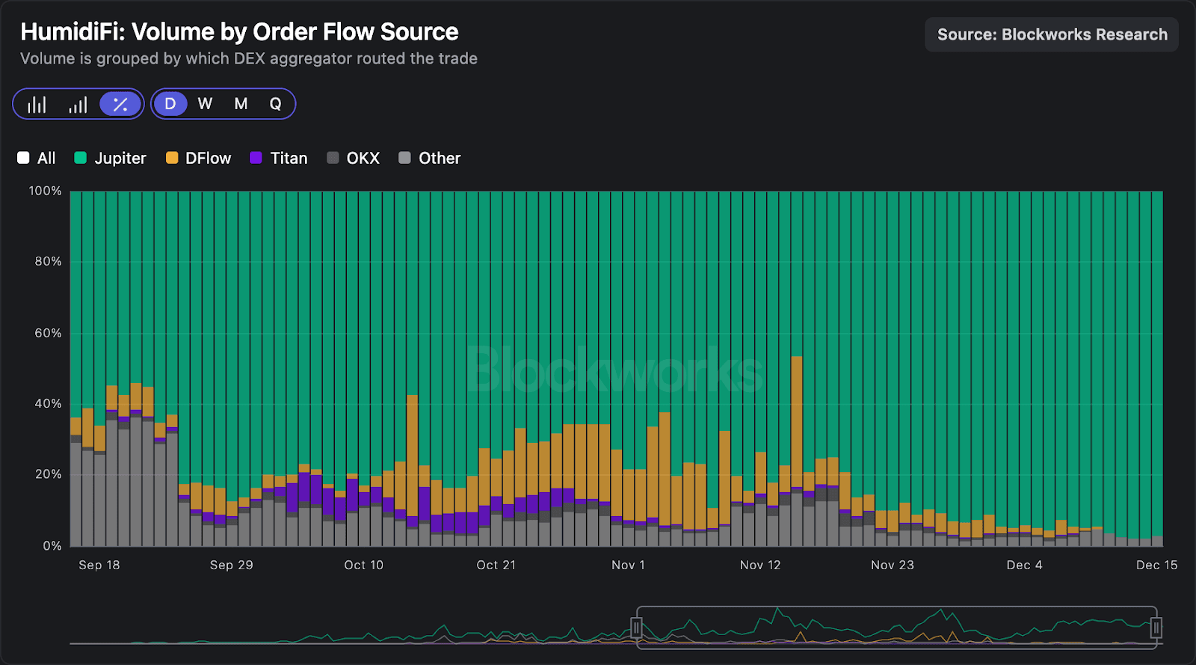Viewport: 1196px width, 665px height.
Task: Click the OKX dark gray legend swatch
Action: pos(333,158)
